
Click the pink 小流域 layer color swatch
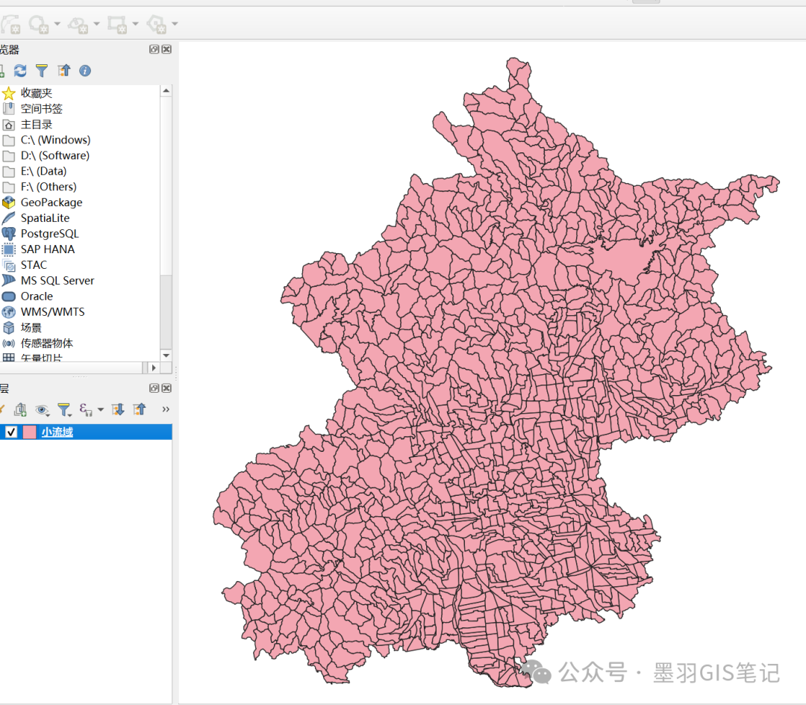pyautogui.click(x=30, y=432)
